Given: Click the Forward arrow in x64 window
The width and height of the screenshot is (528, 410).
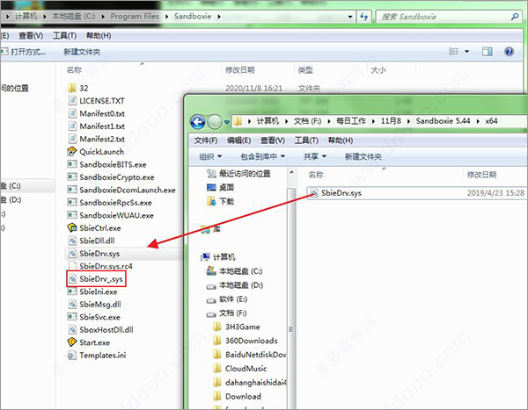Looking at the screenshot, I should click(x=215, y=122).
